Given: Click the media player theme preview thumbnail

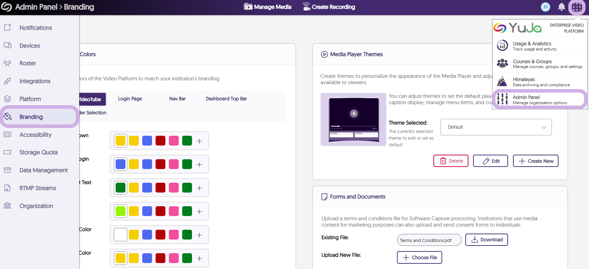Looking at the screenshot, I should tap(353, 119).
